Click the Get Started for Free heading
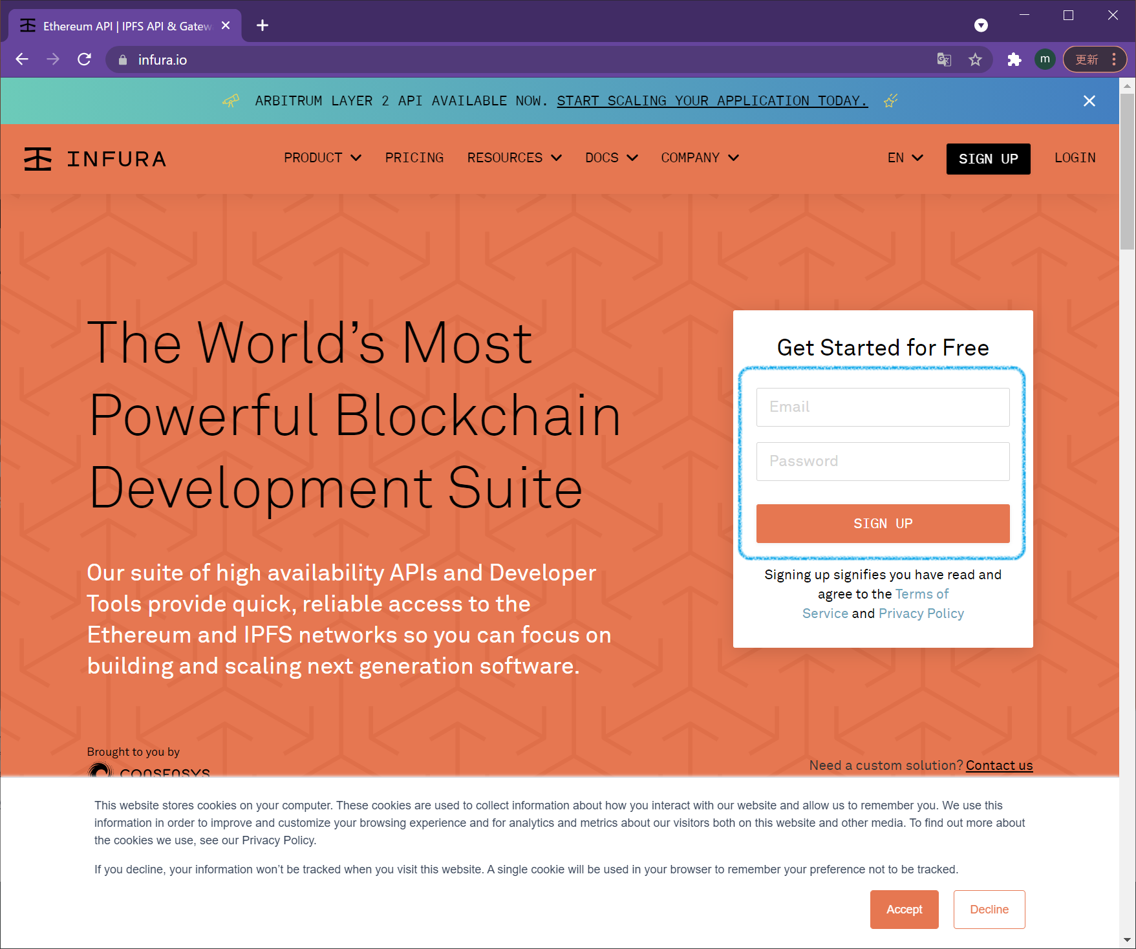 (883, 348)
